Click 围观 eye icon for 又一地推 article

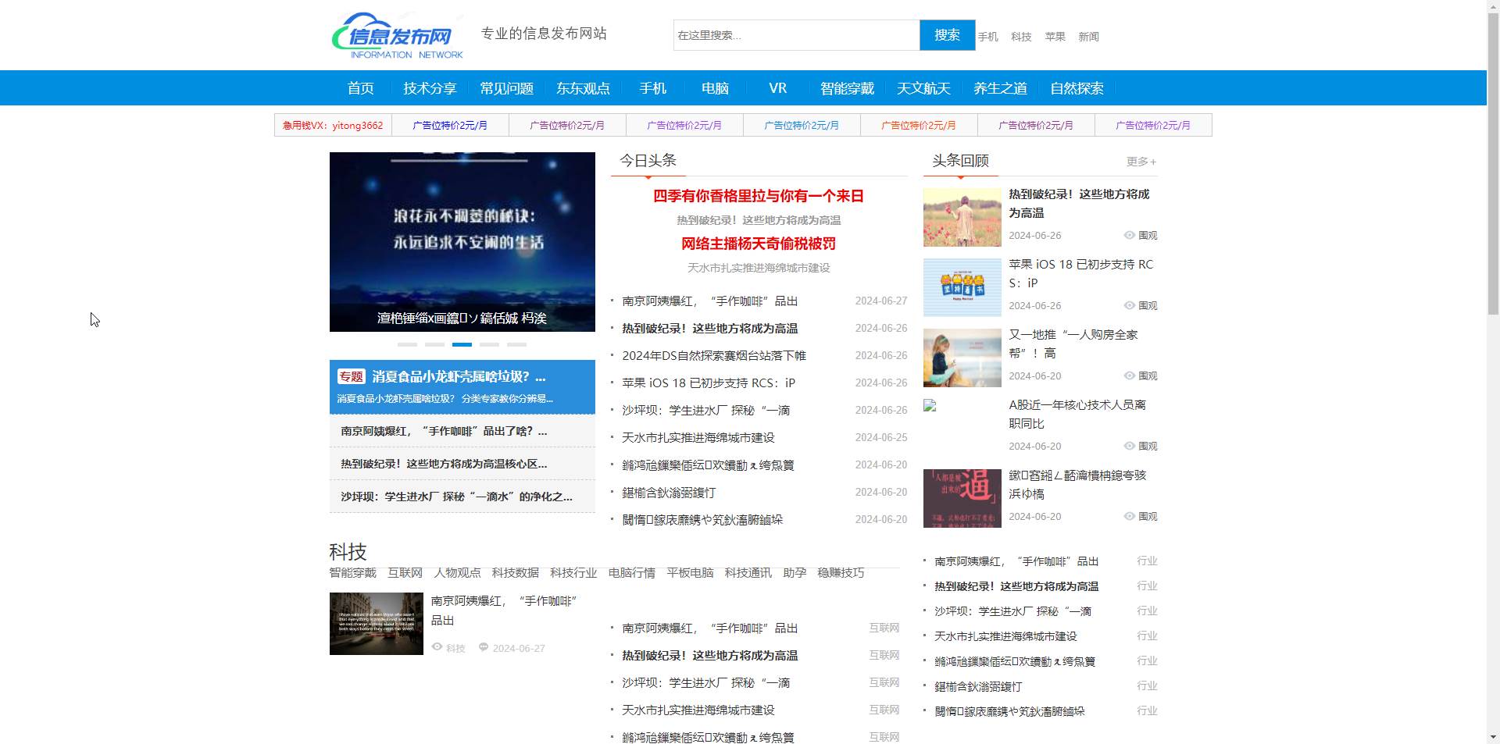coord(1129,376)
